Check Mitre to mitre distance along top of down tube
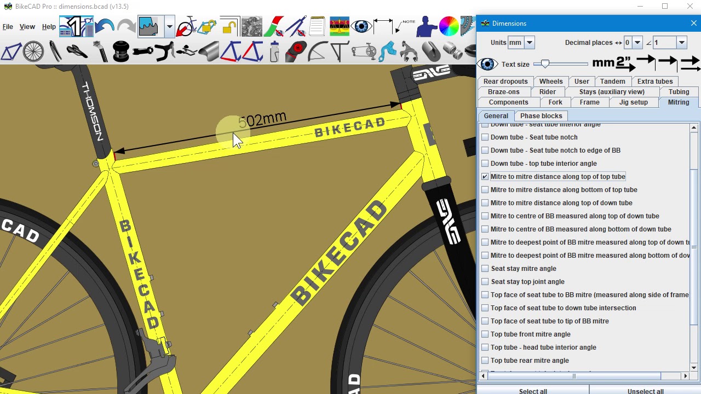This screenshot has width=701, height=394. point(485,203)
